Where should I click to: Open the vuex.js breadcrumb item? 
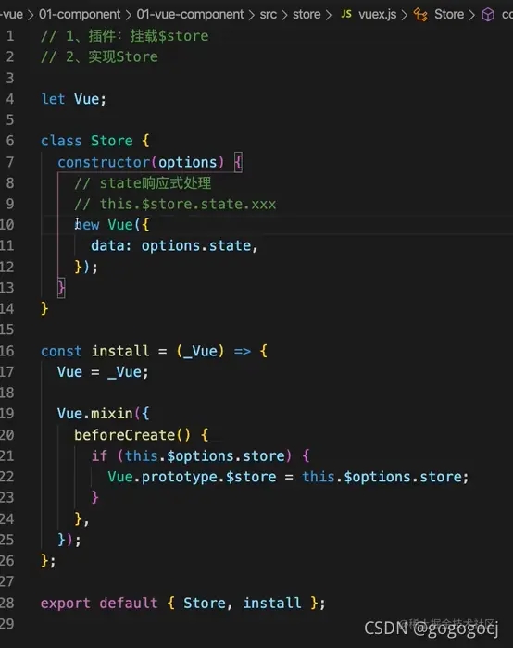click(378, 15)
